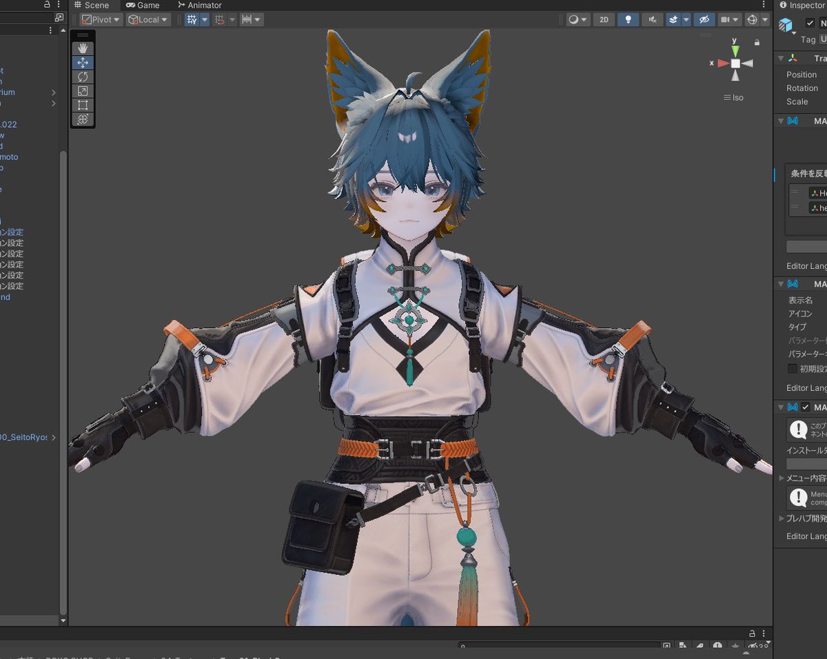Check the 初期設定 checkbox
Screen dimensions: 827x659
coord(793,369)
